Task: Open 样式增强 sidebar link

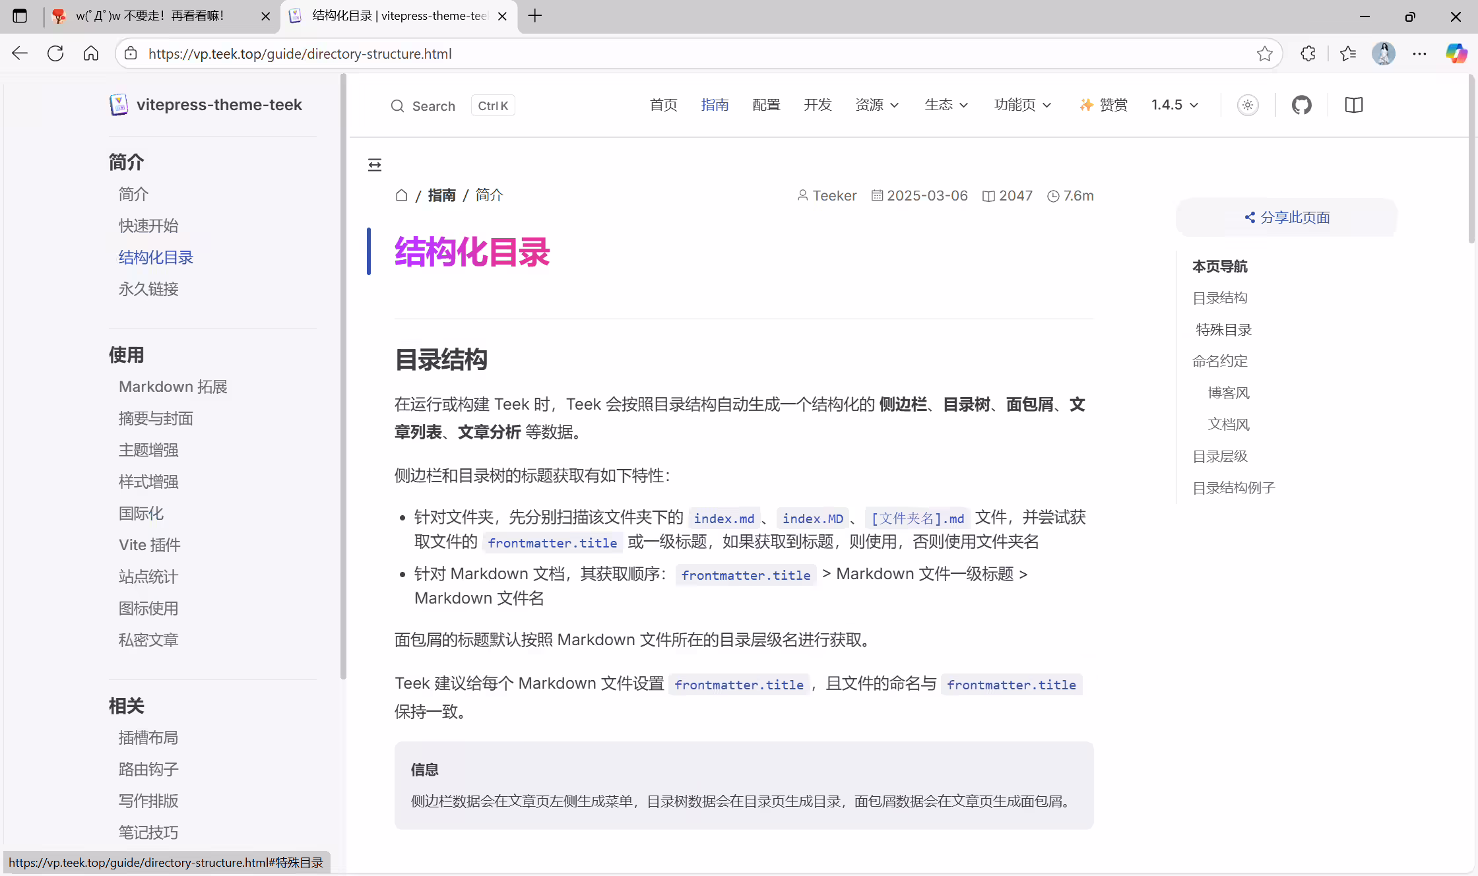Action: tap(148, 482)
